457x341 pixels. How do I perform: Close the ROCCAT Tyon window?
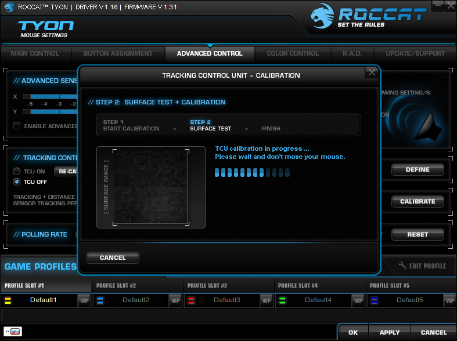click(x=450, y=6)
